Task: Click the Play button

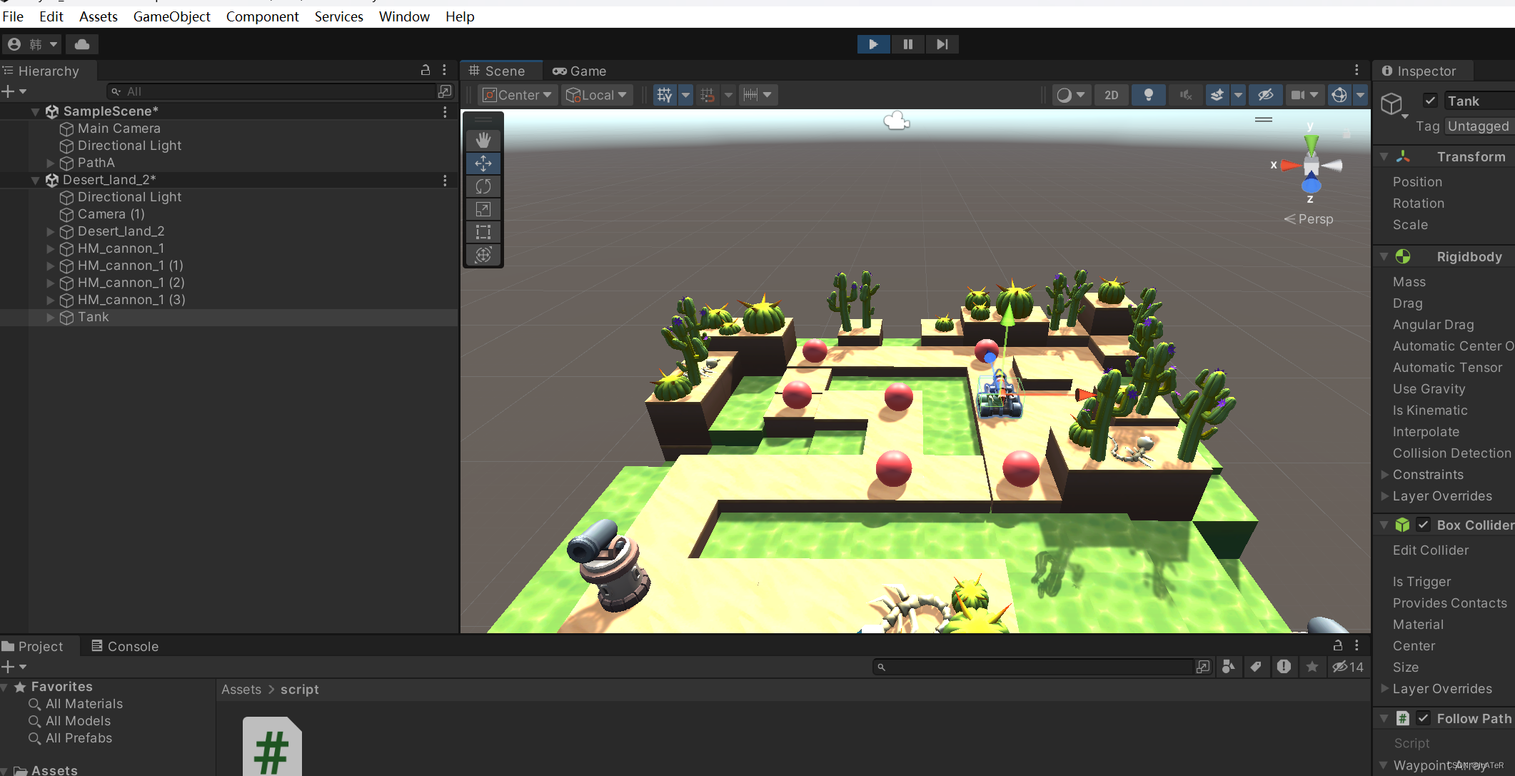Action: (873, 44)
